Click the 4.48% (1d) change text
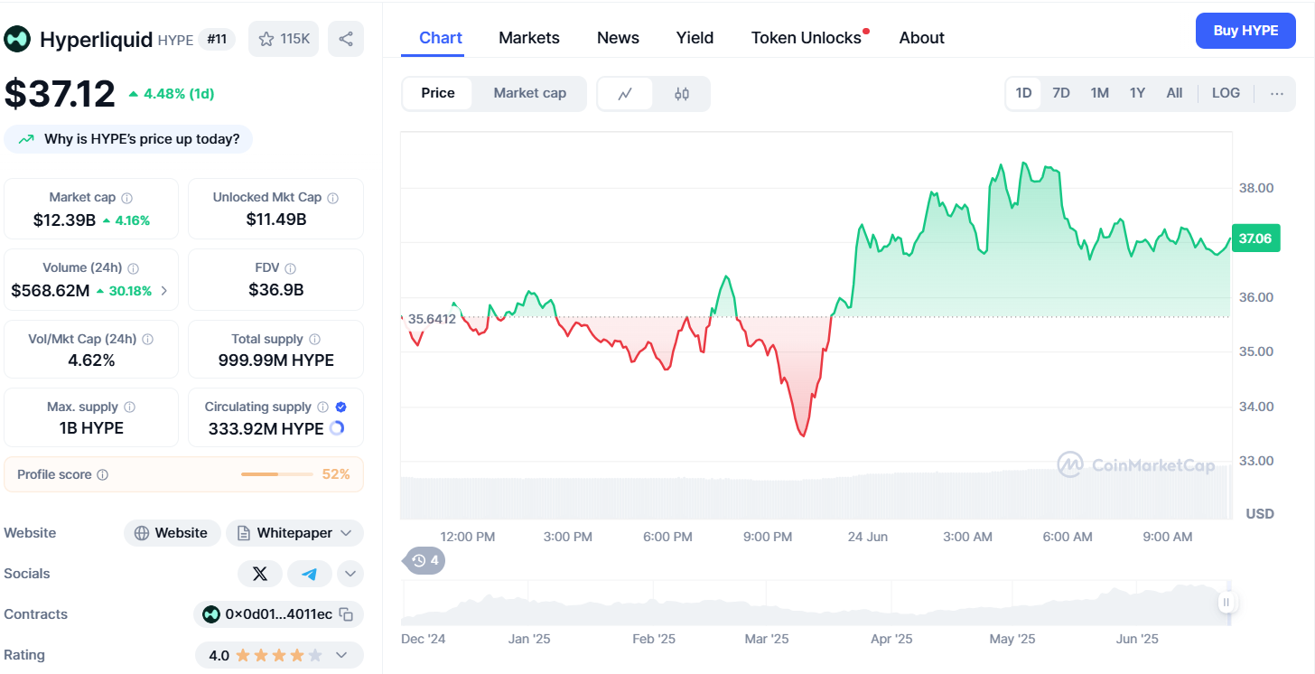 click(179, 94)
